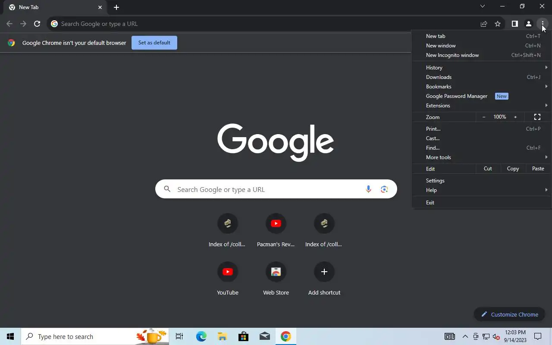Click the forward navigation arrow
Image resolution: width=552 pixels, height=345 pixels.
(23, 24)
